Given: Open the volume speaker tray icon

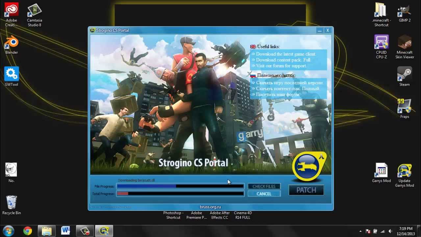Looking at the screenshot, I should pos(390,231).
